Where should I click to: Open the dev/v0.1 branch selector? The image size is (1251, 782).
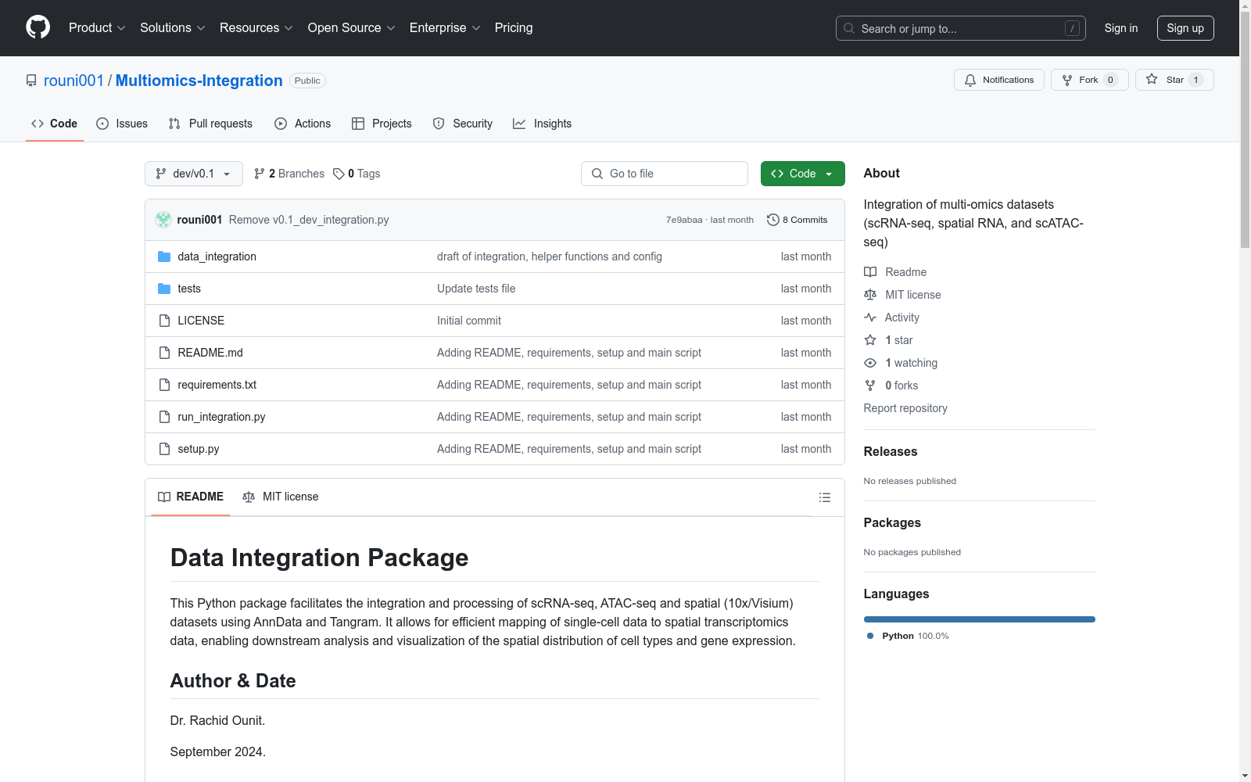194,174
